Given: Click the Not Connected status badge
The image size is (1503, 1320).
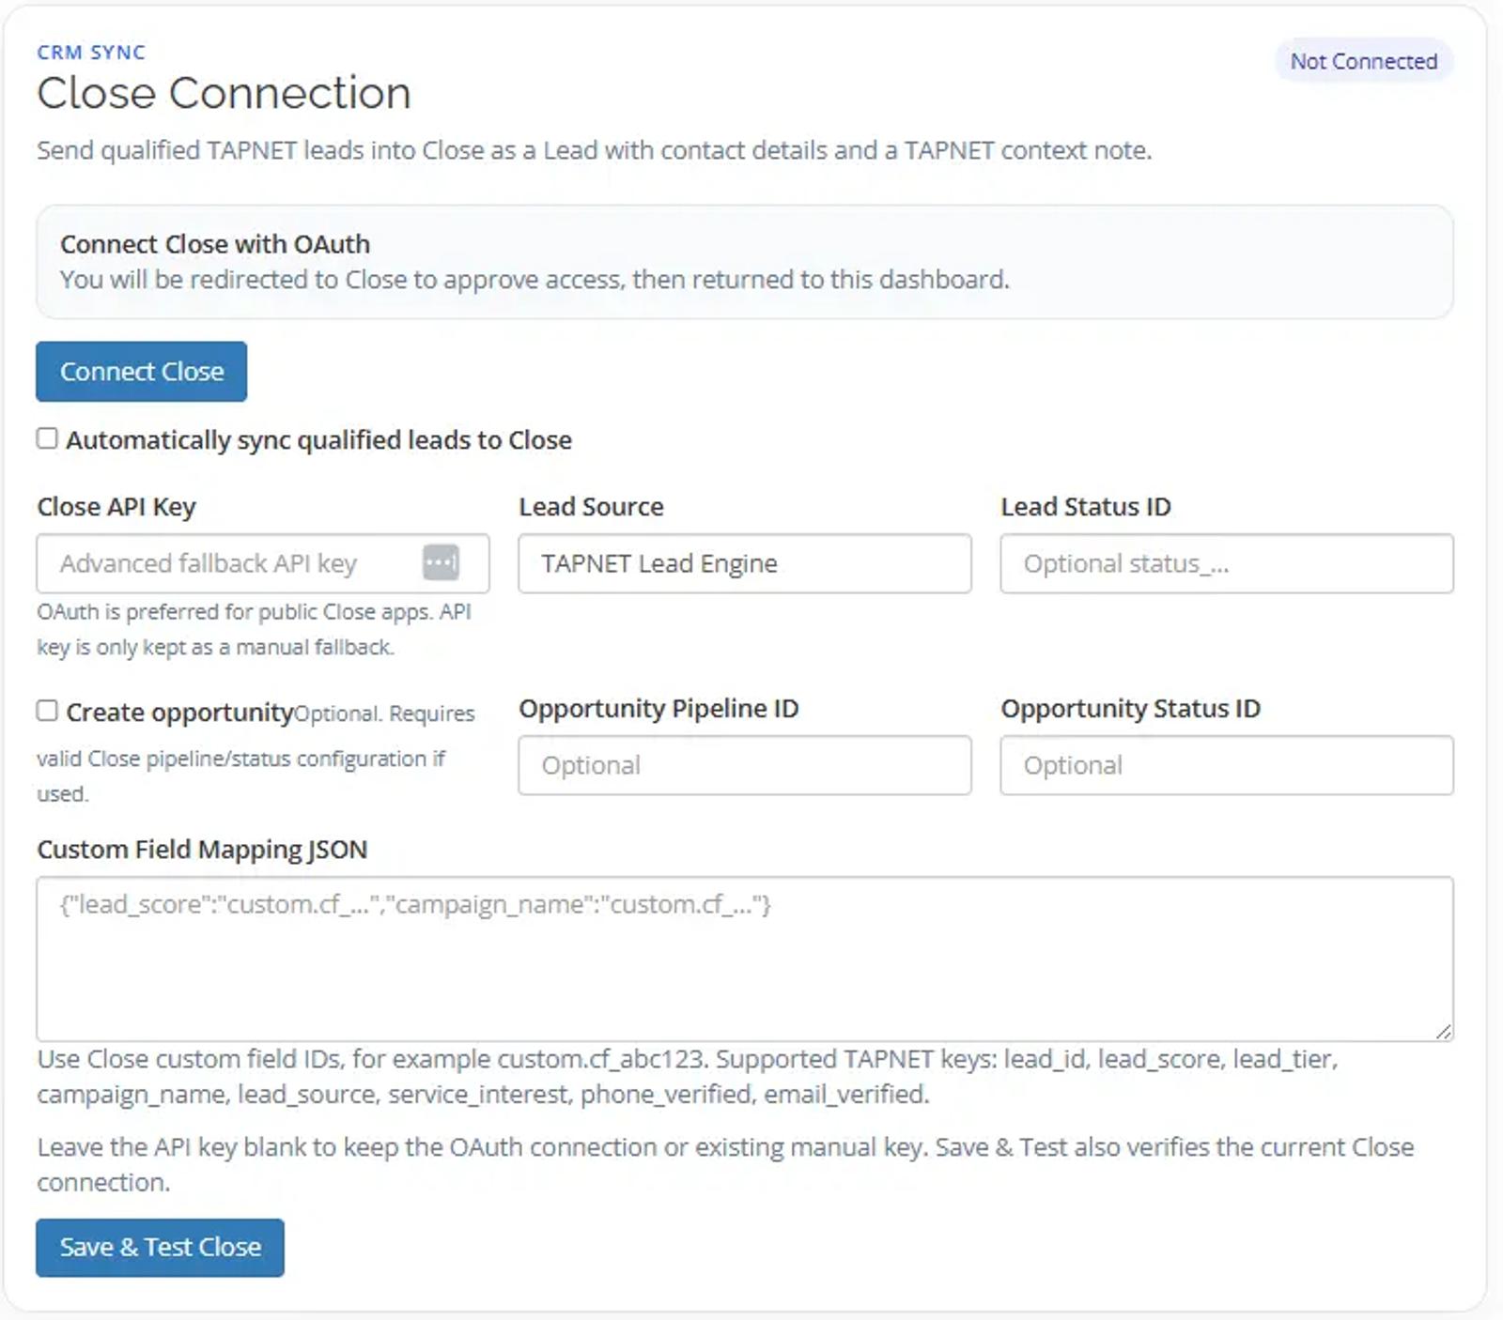Looking at the screenshot, I should pyautogui.click(x=1364, y=61).
